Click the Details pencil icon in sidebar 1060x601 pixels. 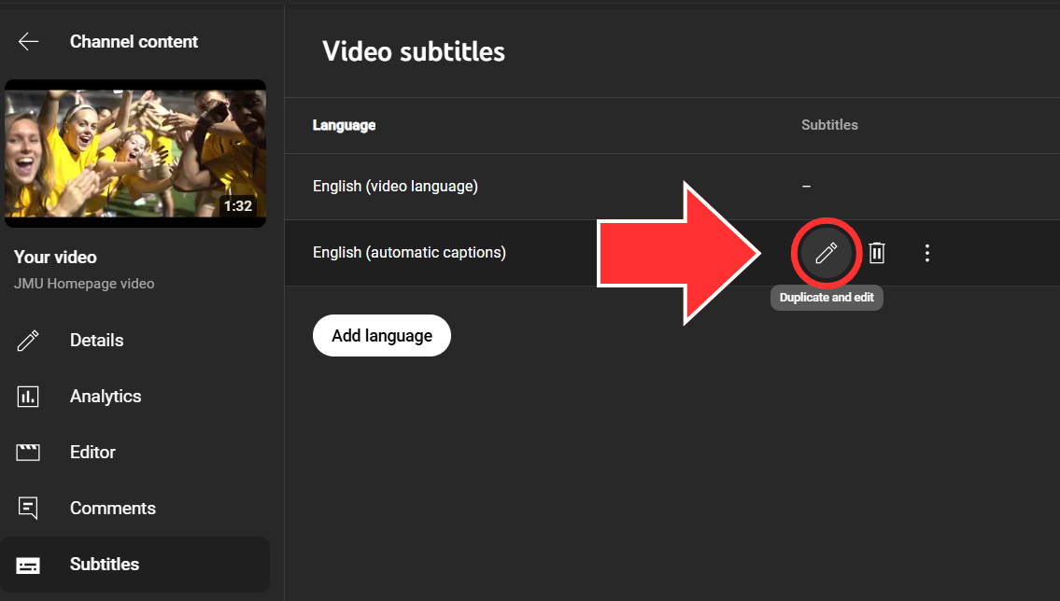click(28, 341)
